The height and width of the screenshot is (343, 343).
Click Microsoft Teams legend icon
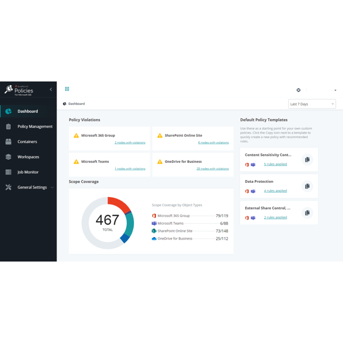(154, 223)
